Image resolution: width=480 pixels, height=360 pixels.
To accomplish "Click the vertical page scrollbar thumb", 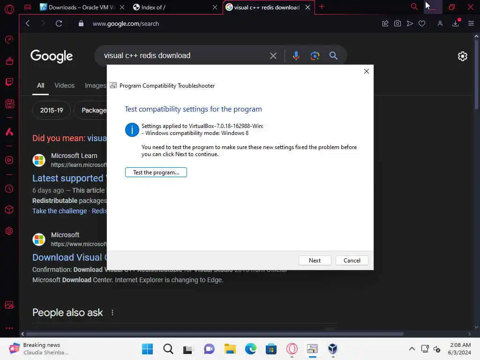I will tap(476, 74).
